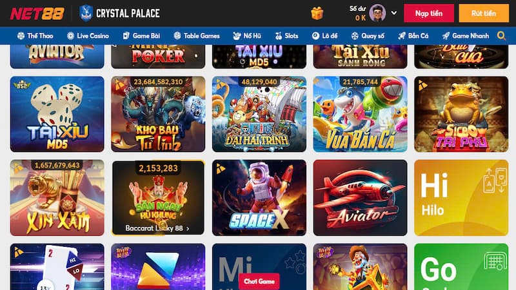516x290 pixels.
Task: Open the search magnifier icon
Action: pyautogui.click(x=501, y=35)
